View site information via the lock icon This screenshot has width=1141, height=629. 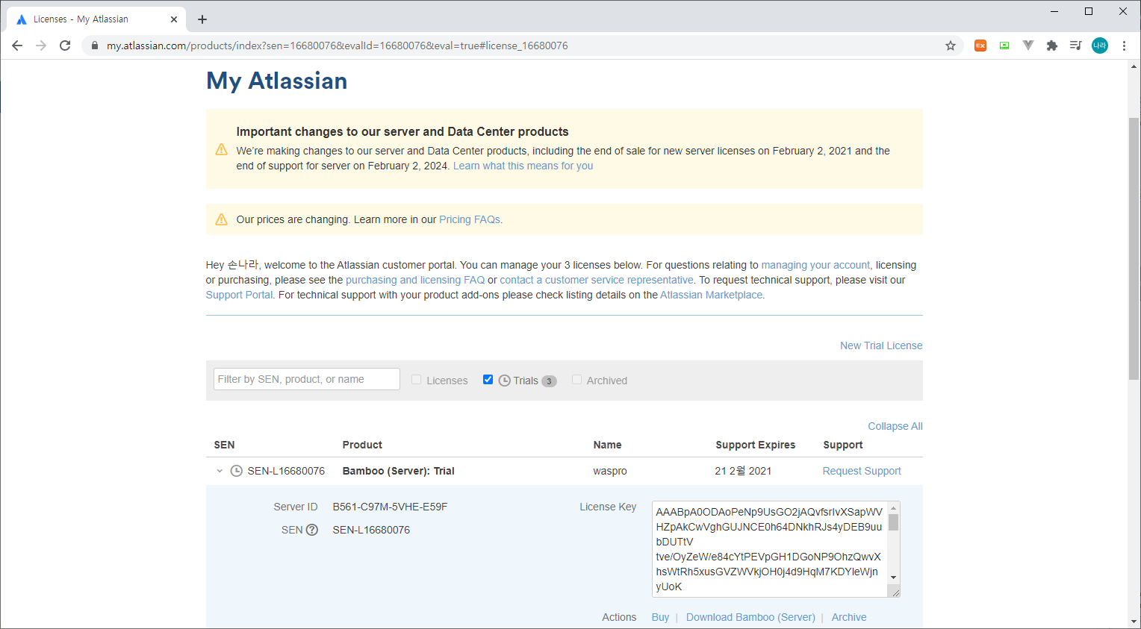pos(95,46)
